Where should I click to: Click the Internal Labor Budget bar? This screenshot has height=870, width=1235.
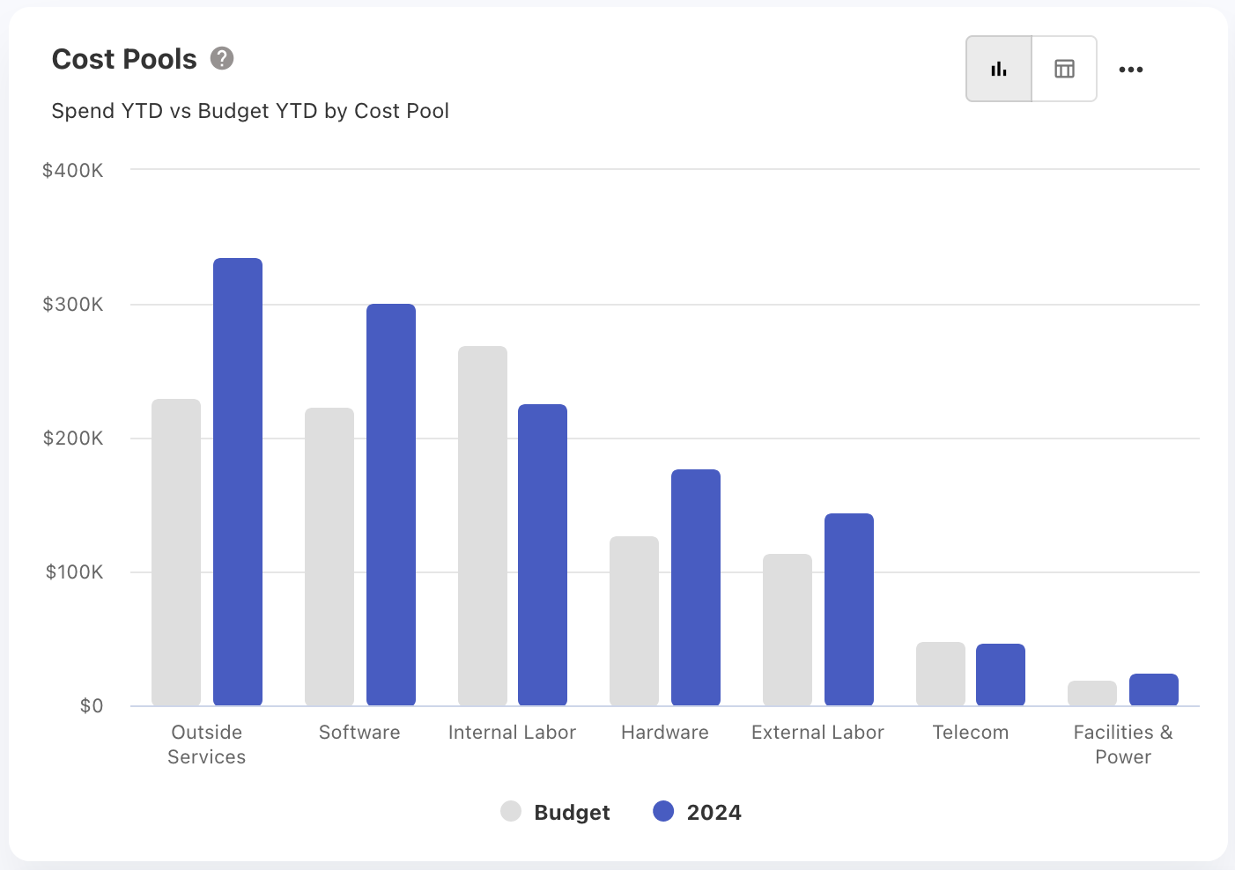click(x=483, y=526)
